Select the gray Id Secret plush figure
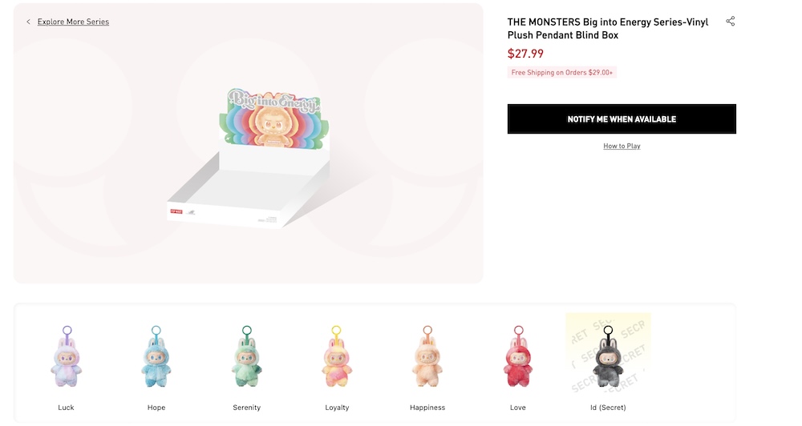The width and height of the screenshot is (802, 426). coord(608,356)
